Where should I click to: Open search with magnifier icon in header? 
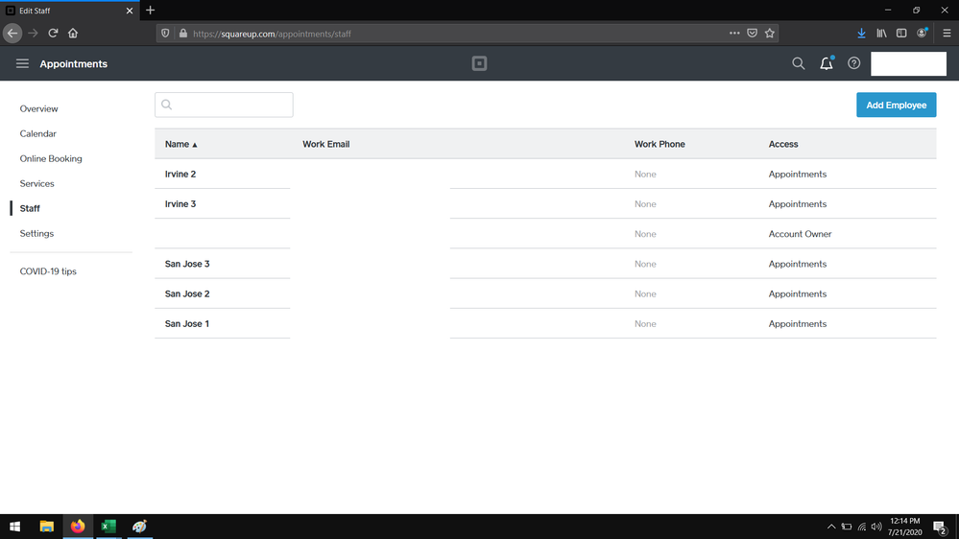798,64
